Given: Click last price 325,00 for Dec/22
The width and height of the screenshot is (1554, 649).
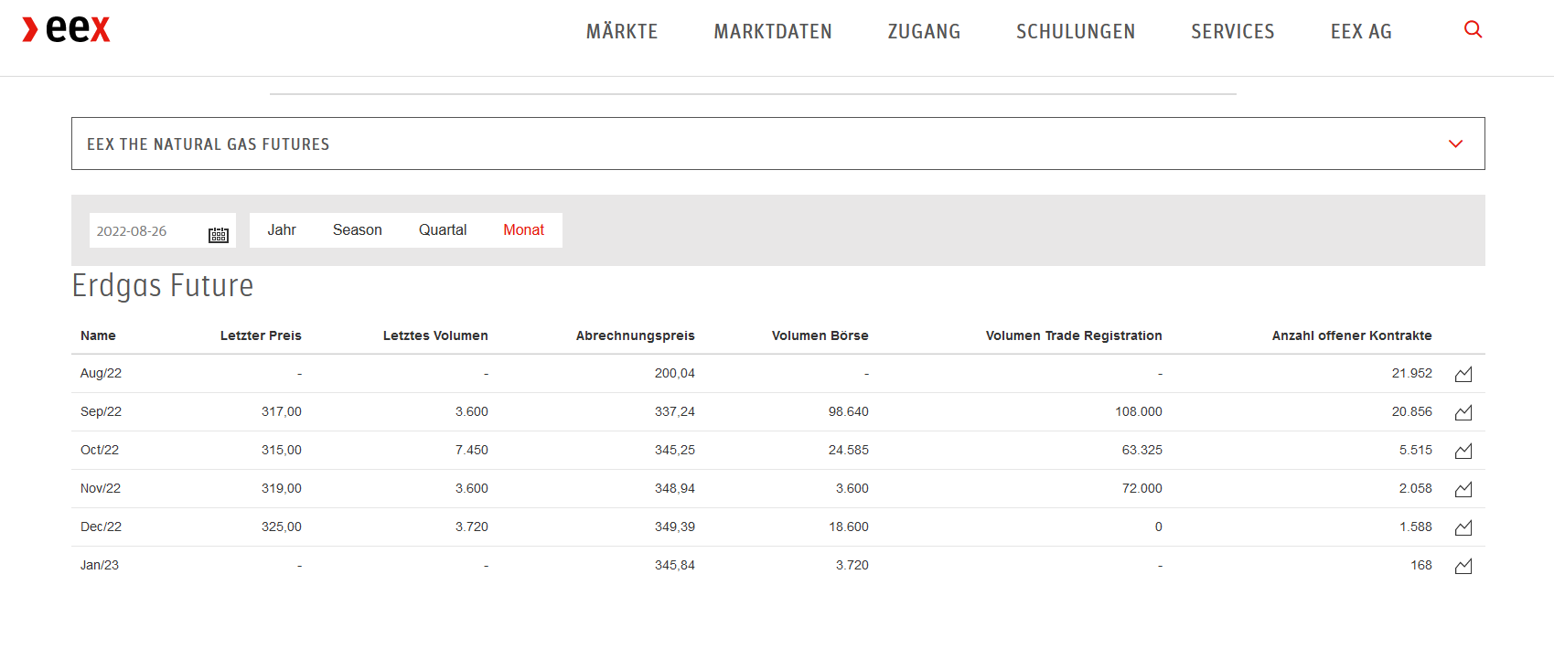Looking at the screenshot, I should (282, 527).
